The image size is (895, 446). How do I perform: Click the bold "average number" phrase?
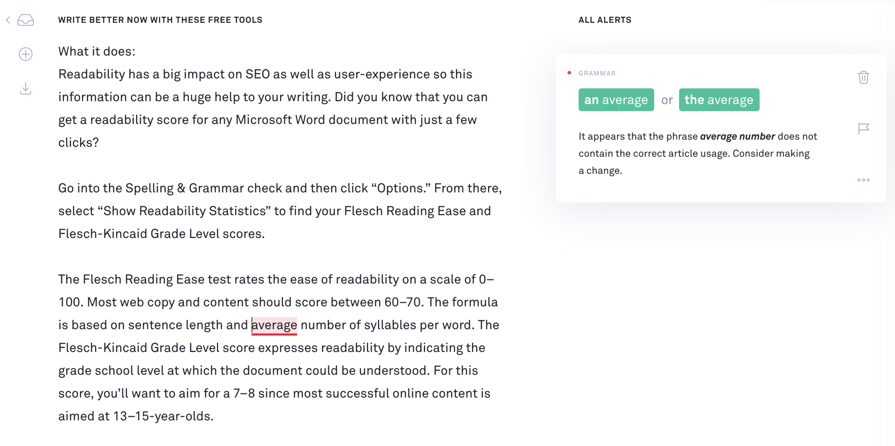pyautogui.click(x=737, y=136)
